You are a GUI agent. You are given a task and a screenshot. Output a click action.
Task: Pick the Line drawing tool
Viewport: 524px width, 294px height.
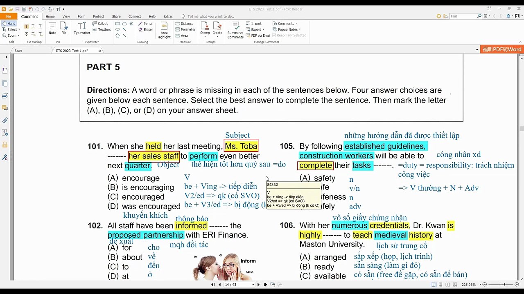click(124, 36)
